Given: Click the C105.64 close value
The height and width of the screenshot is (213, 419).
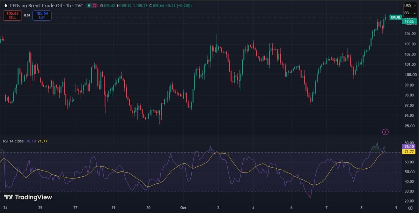Looking at the screenshot, I should tap(157, 6).
